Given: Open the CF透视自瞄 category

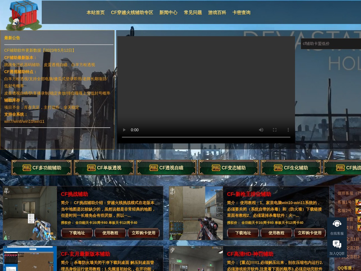Looking at the screenshot, I should (x=166, y=168).
